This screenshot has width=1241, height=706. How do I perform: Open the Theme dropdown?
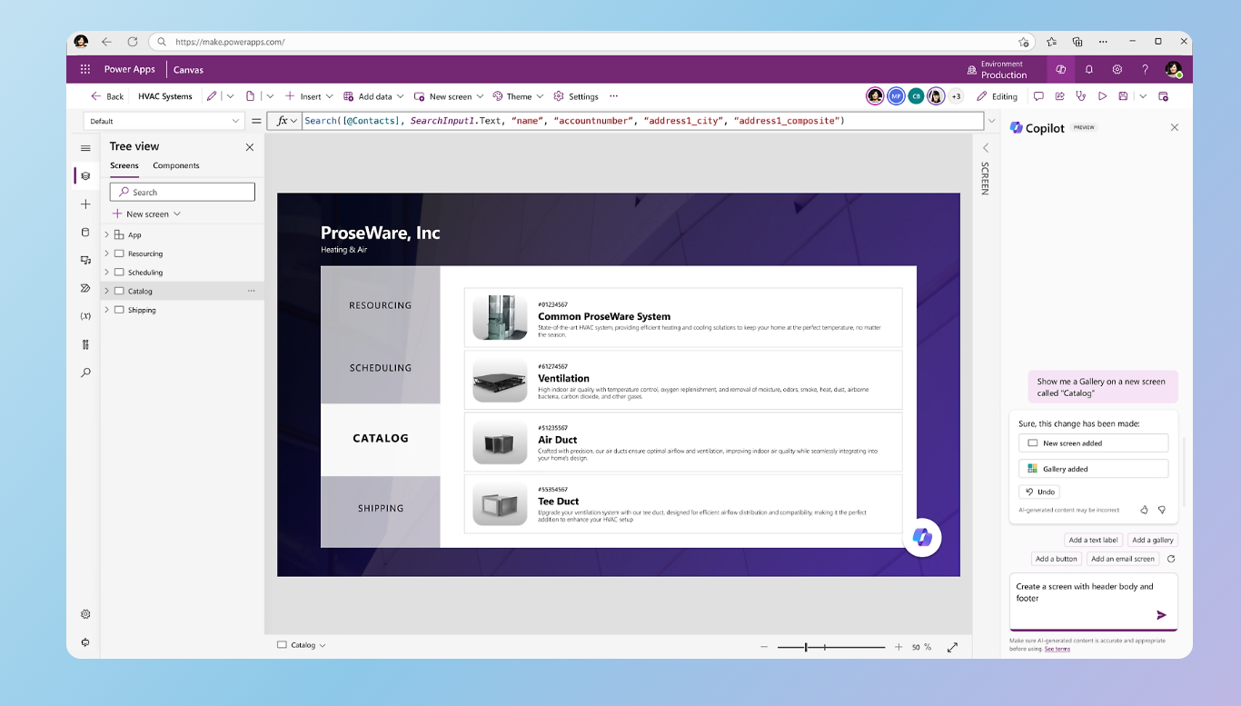pyautogui.click(x=518, y=96)
